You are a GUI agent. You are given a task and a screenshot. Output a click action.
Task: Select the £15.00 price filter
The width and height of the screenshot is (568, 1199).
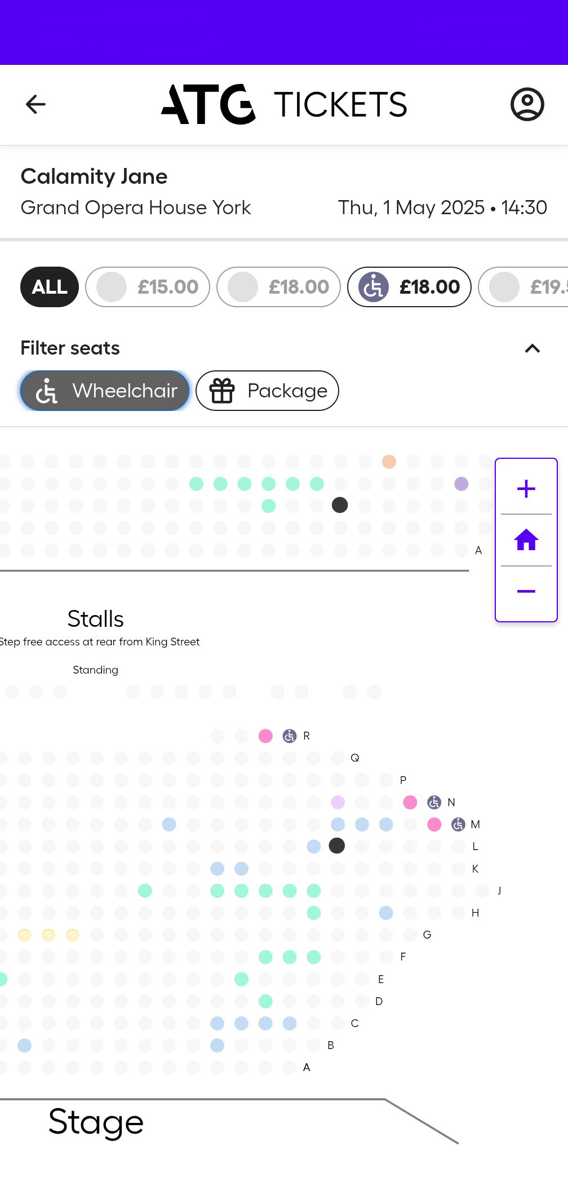(x=148, y=287)
